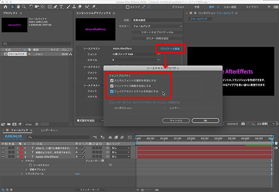This screenshot has height=192, width=279.
Task: Click the graph editor icon in timeline
Action: tap(130, 137)
